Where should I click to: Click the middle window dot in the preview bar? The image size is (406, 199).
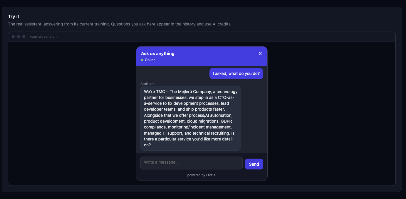19,37
